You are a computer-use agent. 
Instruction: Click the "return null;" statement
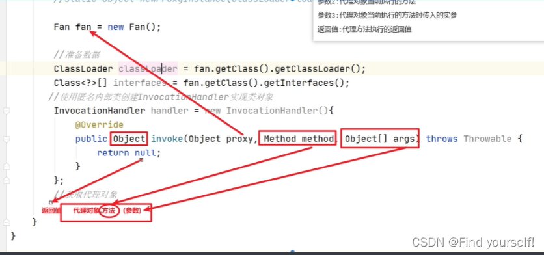point(129,153)
